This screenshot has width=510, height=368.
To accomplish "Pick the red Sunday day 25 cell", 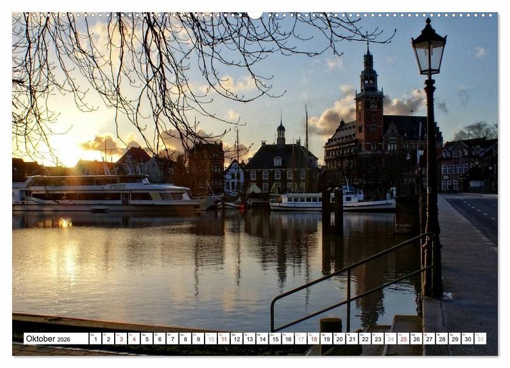I will click(404, 339).
